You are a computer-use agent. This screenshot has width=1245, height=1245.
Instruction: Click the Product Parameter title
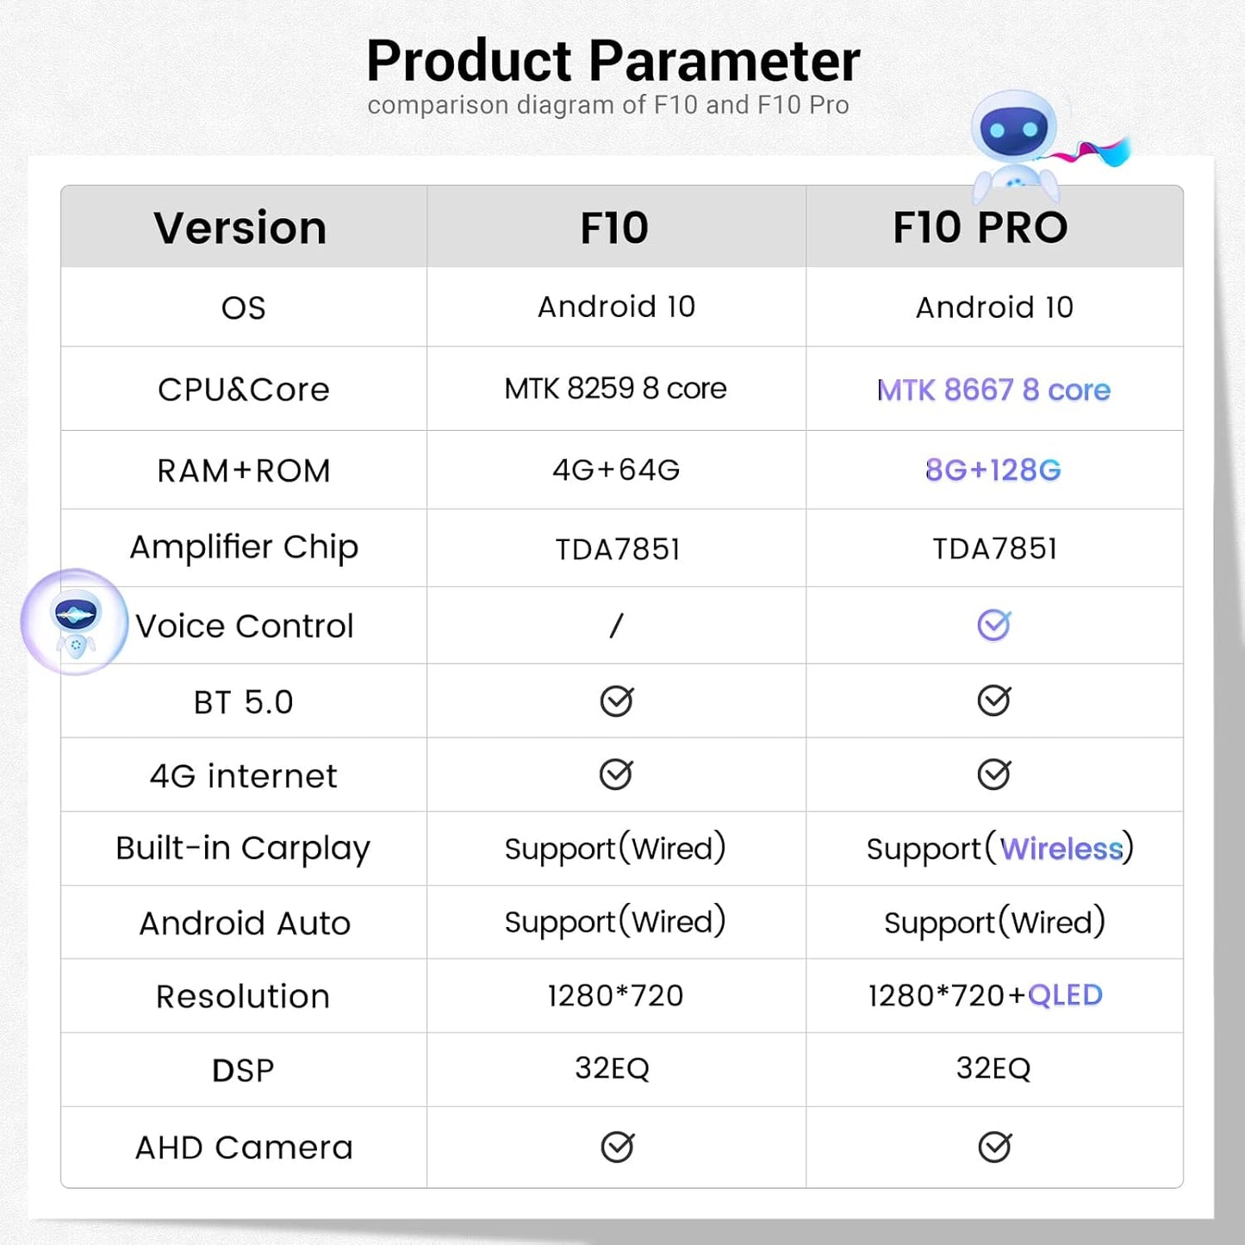613,61
